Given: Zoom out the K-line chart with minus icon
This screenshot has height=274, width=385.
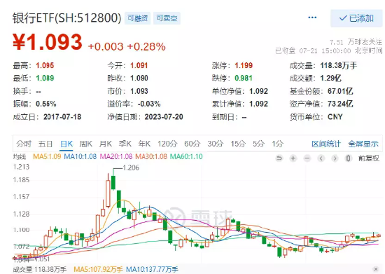Looking at the screenshot, I should pos(307,158).
